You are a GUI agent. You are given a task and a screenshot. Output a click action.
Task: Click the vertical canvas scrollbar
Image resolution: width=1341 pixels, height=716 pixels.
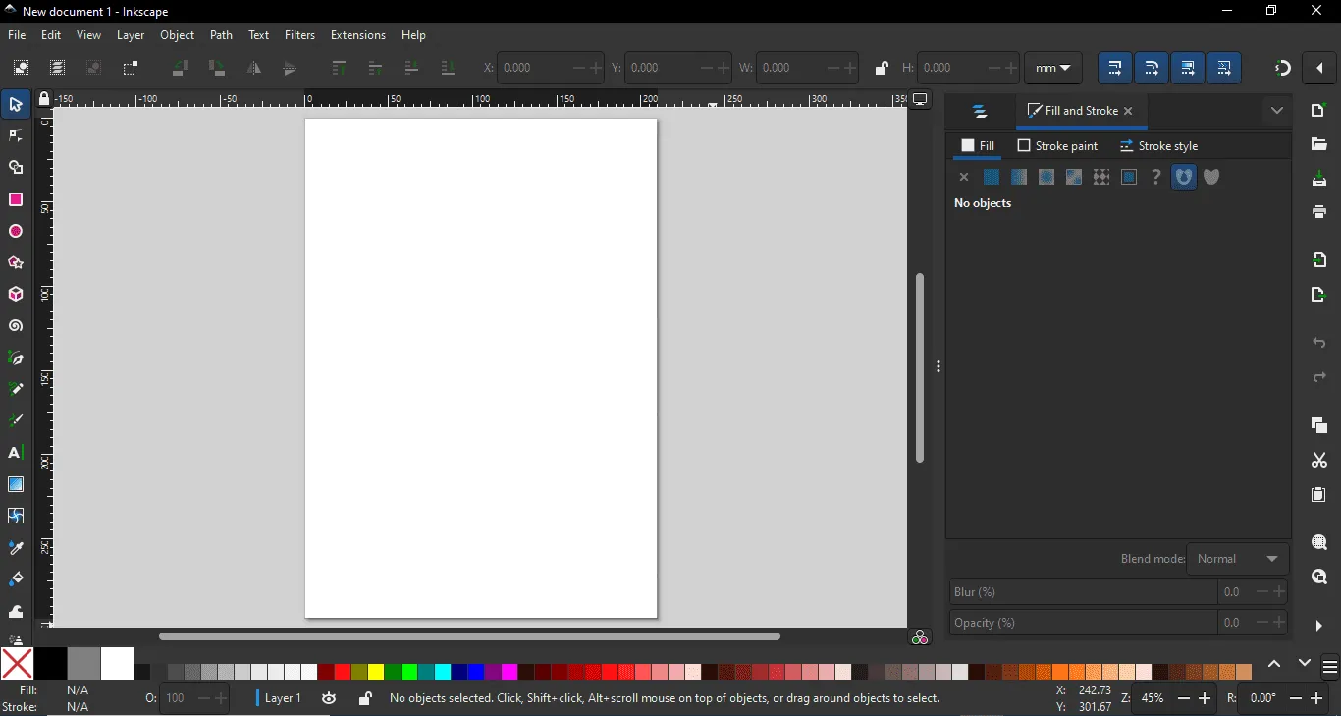click(920, 367)
